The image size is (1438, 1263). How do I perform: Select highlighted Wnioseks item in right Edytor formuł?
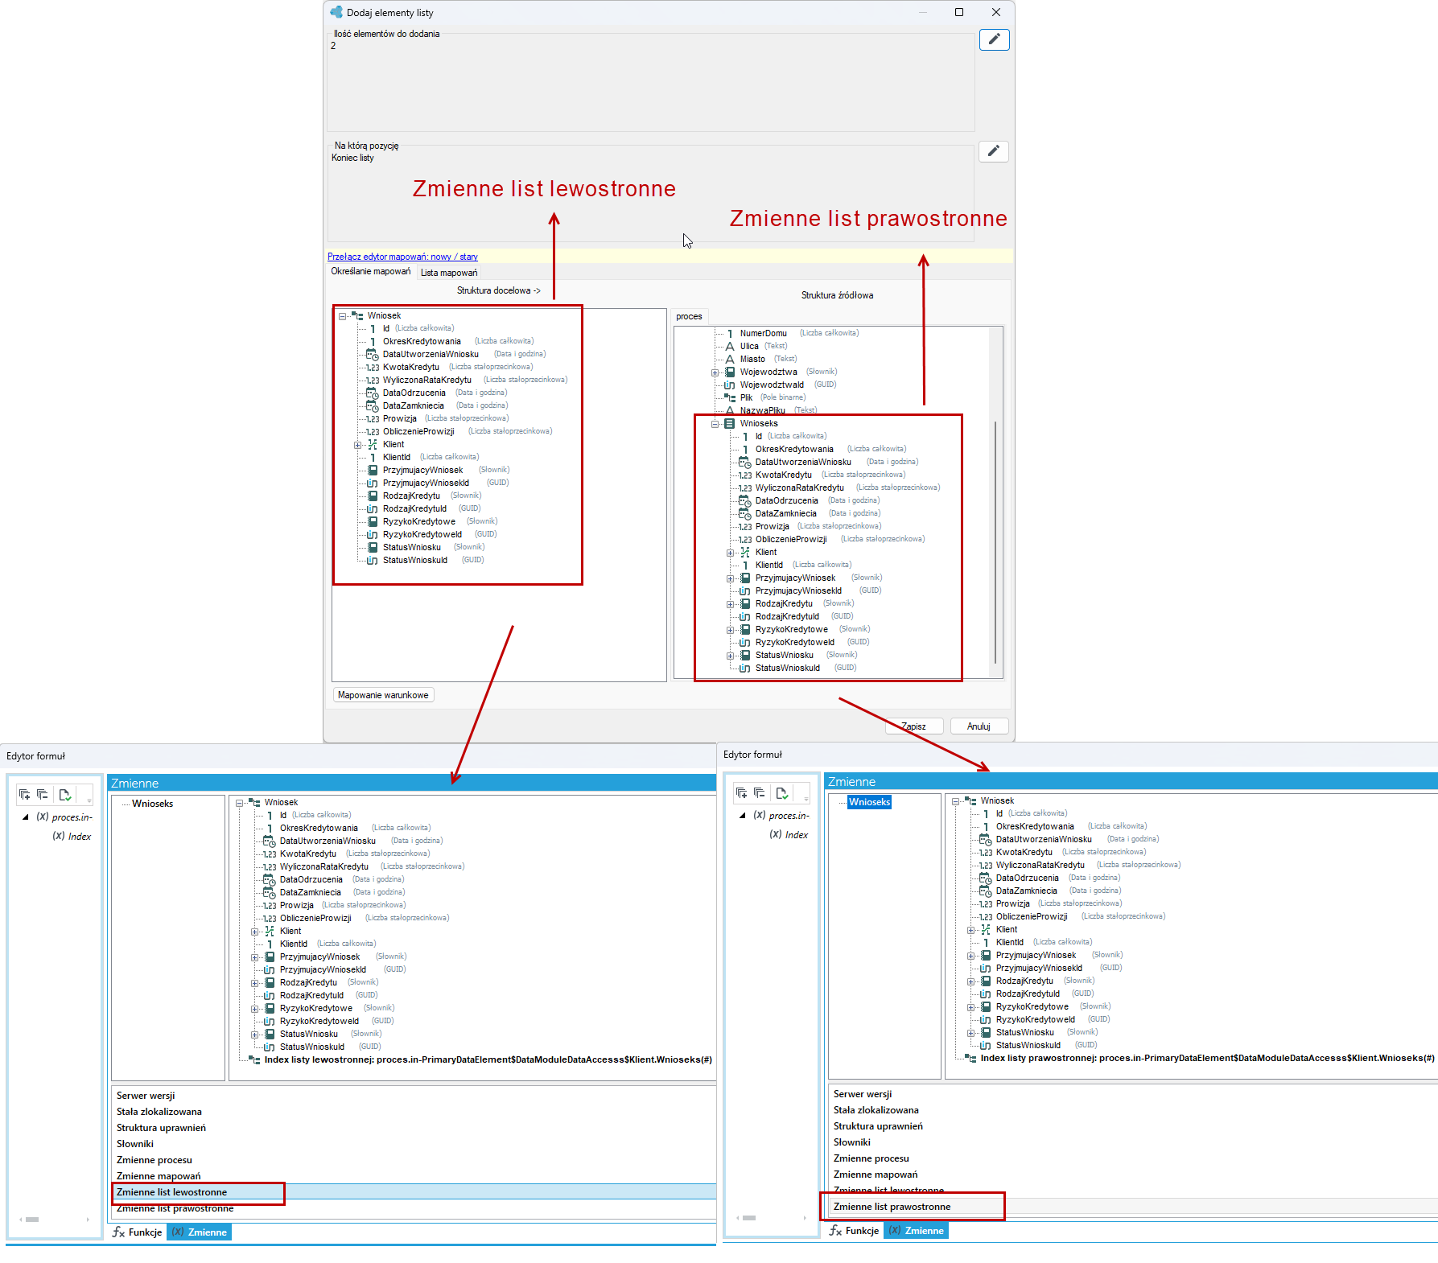[x=869, y=802]
